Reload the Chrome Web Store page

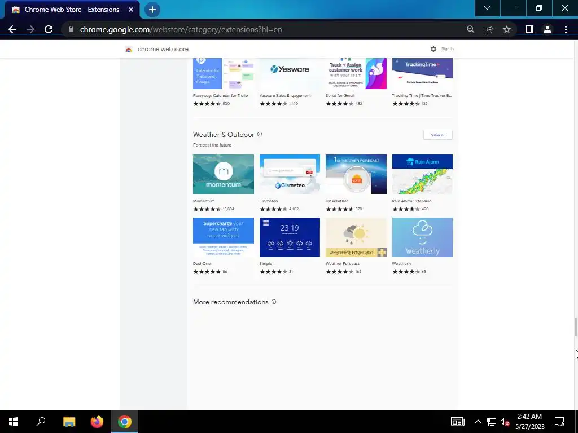[49, 29]
